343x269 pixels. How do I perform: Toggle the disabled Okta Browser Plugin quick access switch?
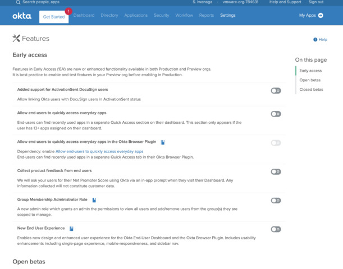pyautogui.click(x=276, y=143)
